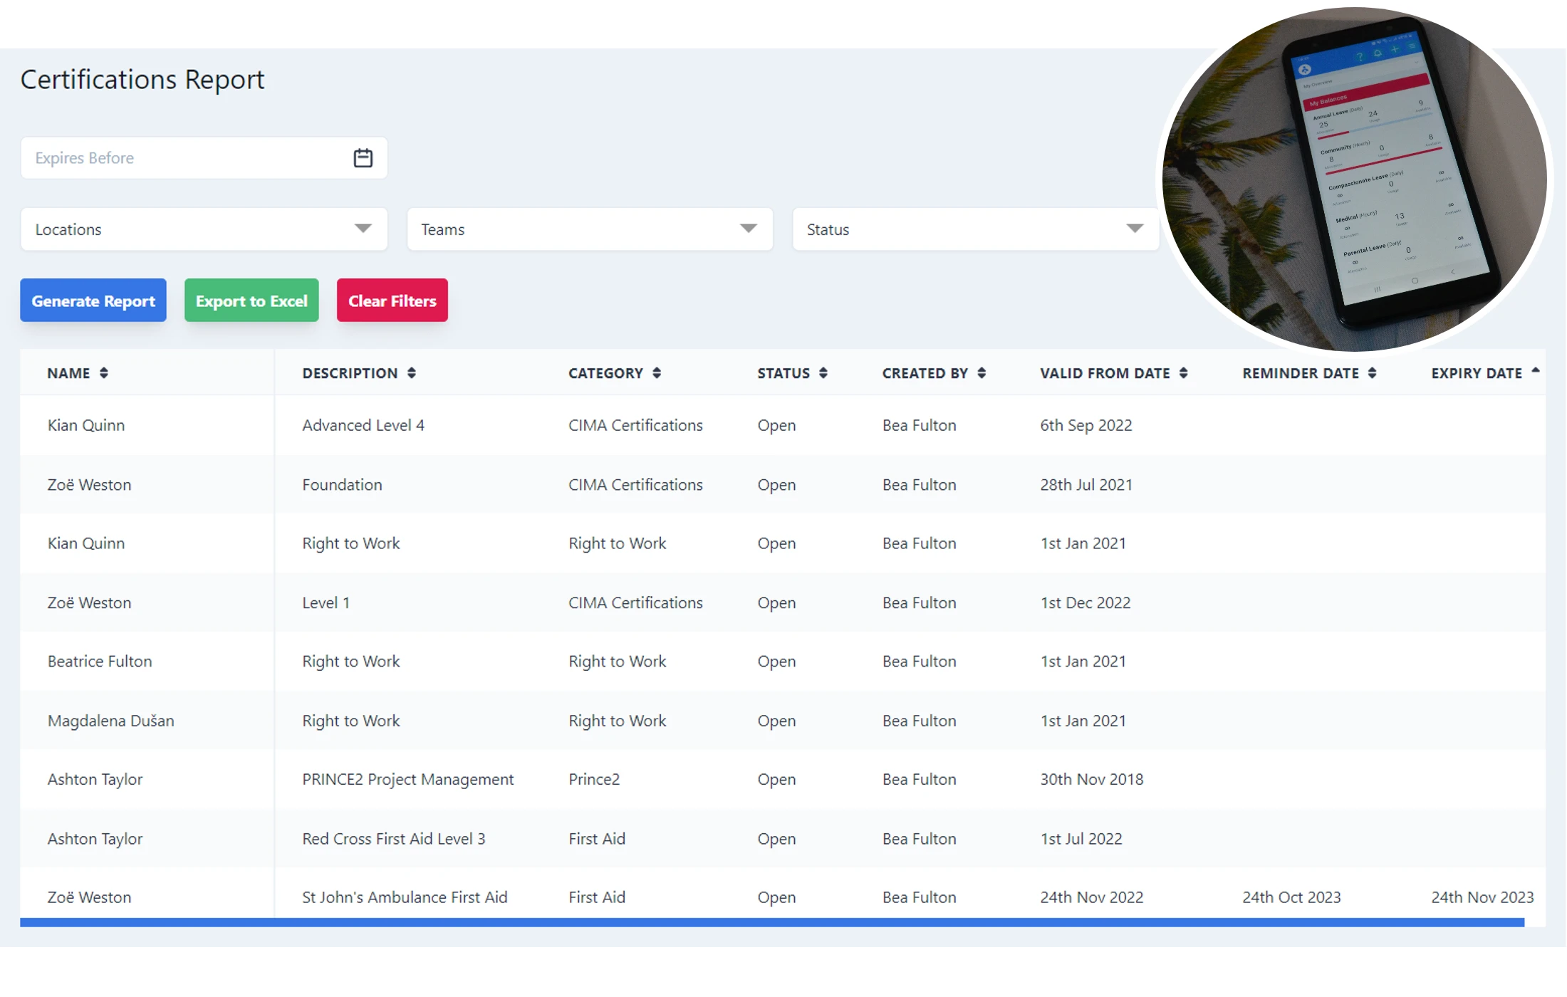Click Created By sort arrows

pos(982,373)
